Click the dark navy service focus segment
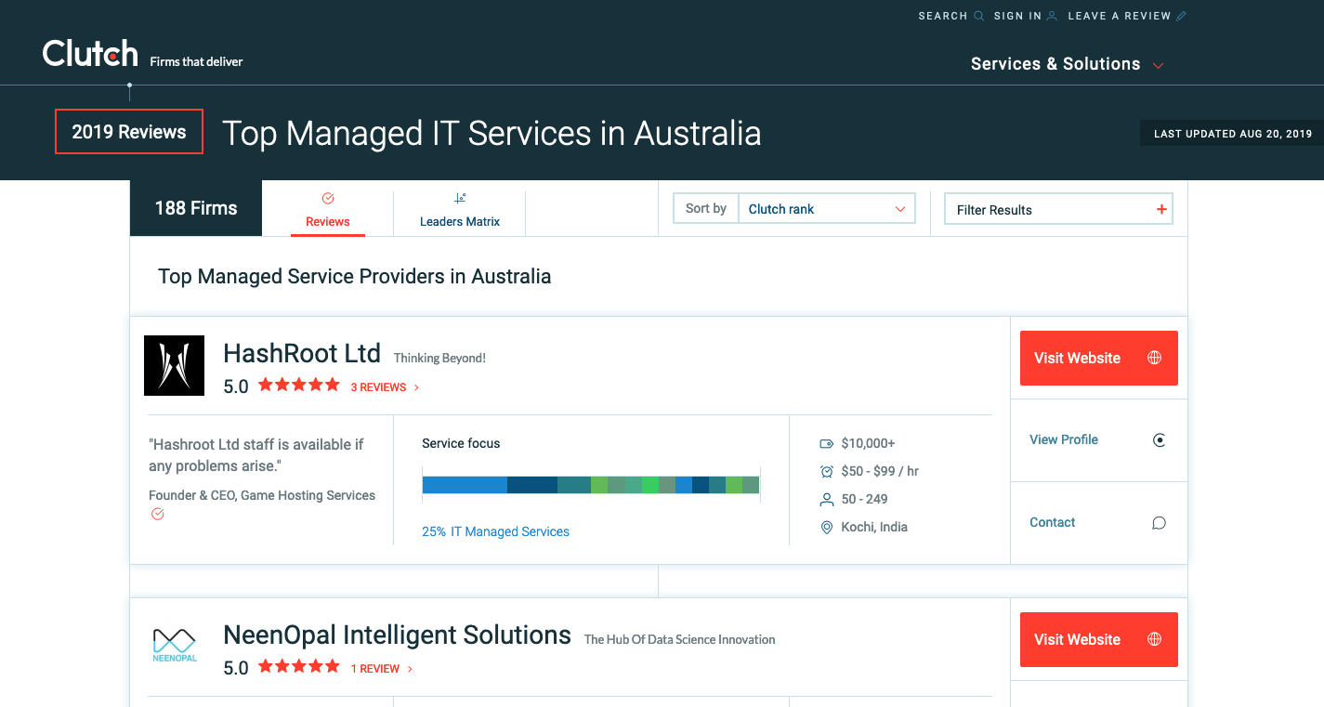1324x707 pixels. pyautogui.click(x=532, y=484)
